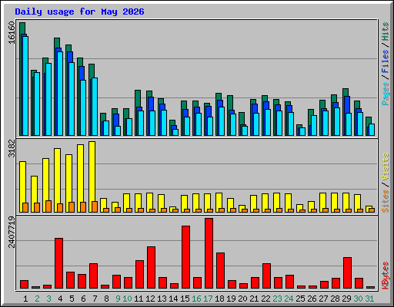The width and height of the screenshot is (394, 307).
Task: Click day 20 on the date axis
Action: [x=242, y=299]
